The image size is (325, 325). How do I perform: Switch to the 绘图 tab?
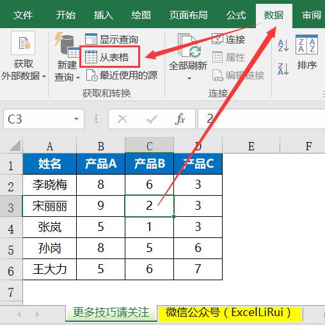coord(141,15)
